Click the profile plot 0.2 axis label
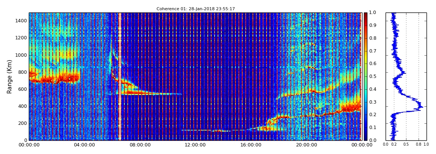This screenshot has height=154, width=436. click(x=394, y=145)
